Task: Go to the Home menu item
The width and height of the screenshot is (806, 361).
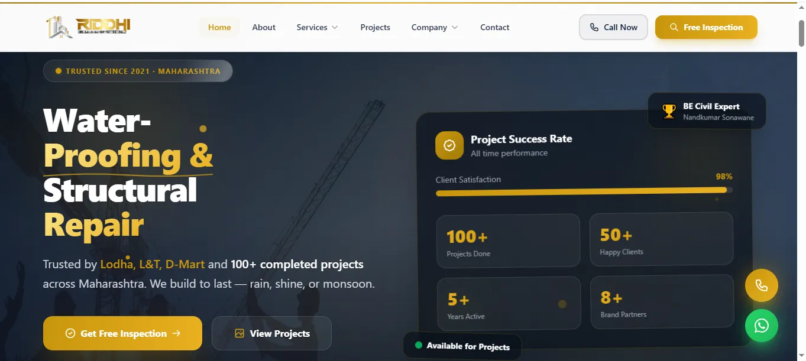Action: (219, 27)
